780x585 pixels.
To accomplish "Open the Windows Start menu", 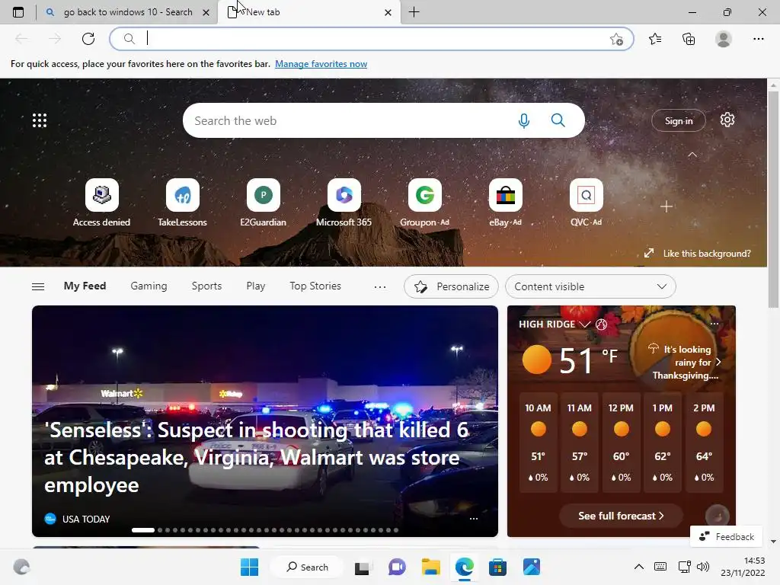I will [249, 567].
